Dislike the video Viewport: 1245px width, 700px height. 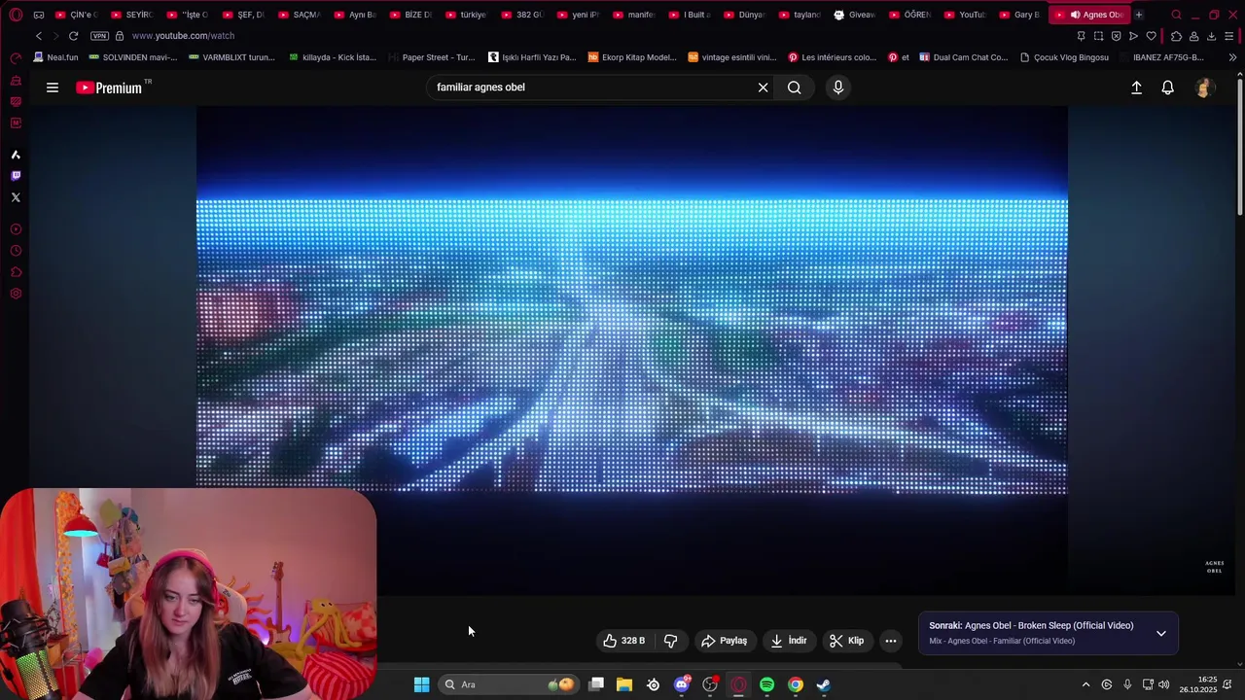670,641
